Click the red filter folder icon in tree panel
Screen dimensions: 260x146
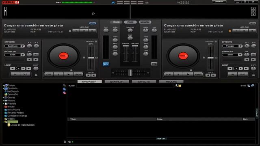point(64,93)
